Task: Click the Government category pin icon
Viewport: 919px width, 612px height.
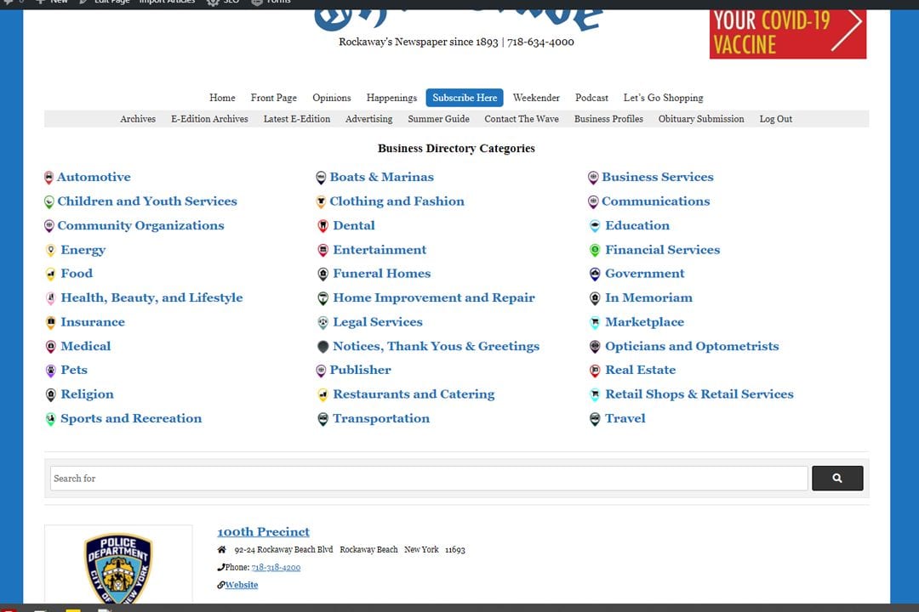Action: (594, 274)
